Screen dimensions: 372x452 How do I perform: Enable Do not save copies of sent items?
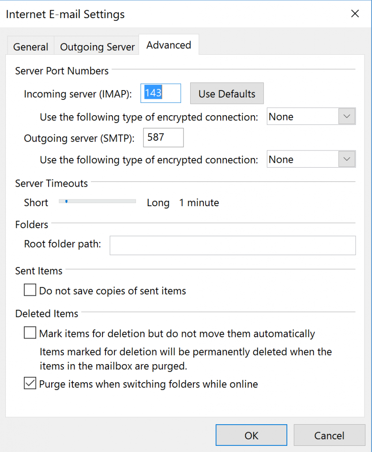tap(30, 290)
